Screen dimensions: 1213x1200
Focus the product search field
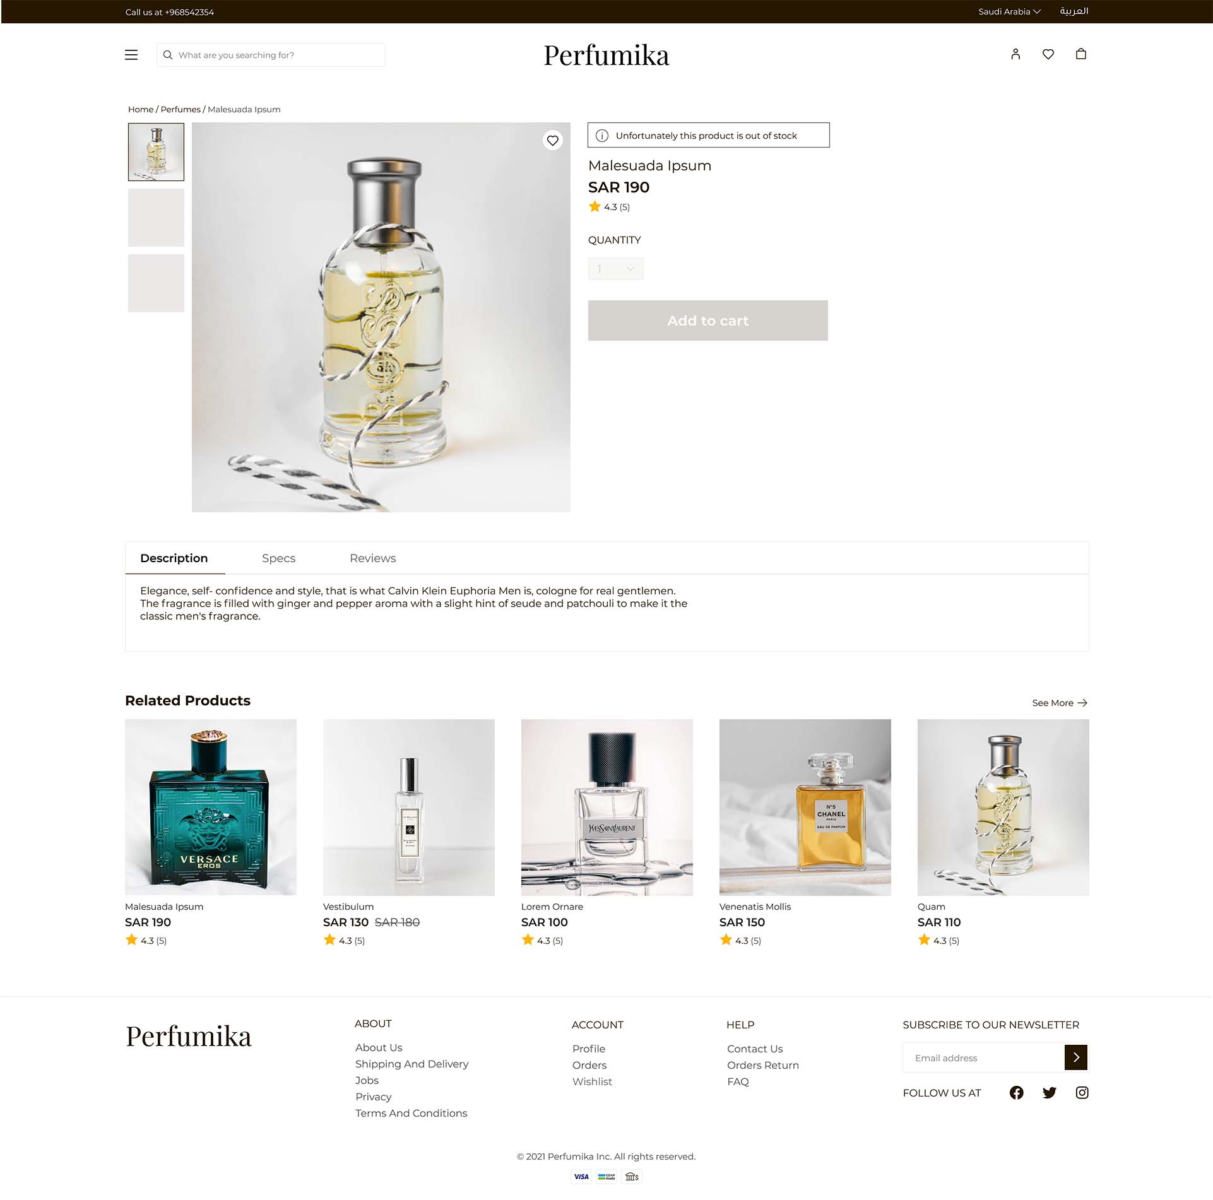coord(271,55)
